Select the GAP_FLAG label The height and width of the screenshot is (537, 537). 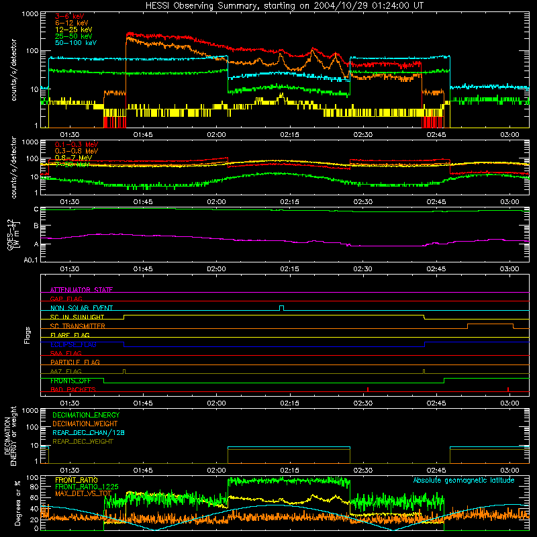pos(66,299)
